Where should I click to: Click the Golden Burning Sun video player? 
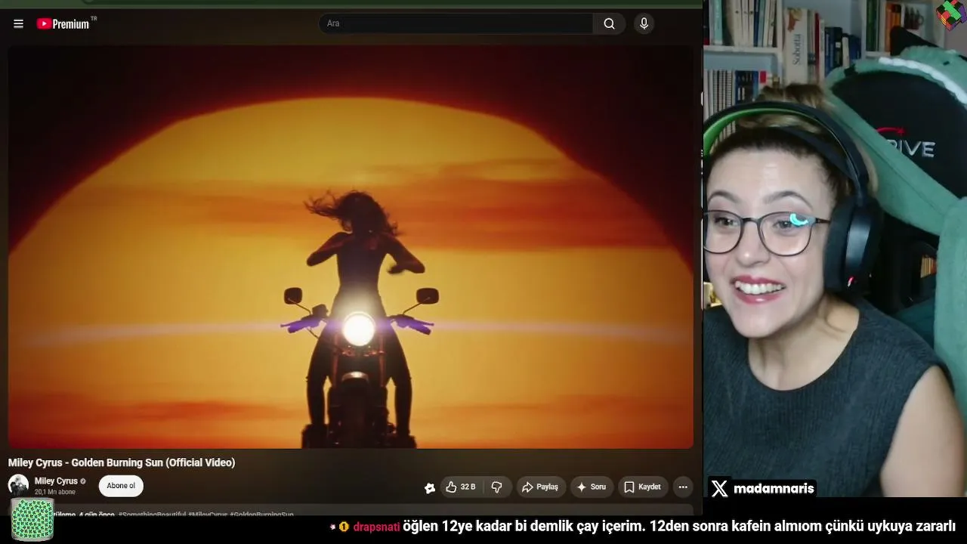click(351, 247)
